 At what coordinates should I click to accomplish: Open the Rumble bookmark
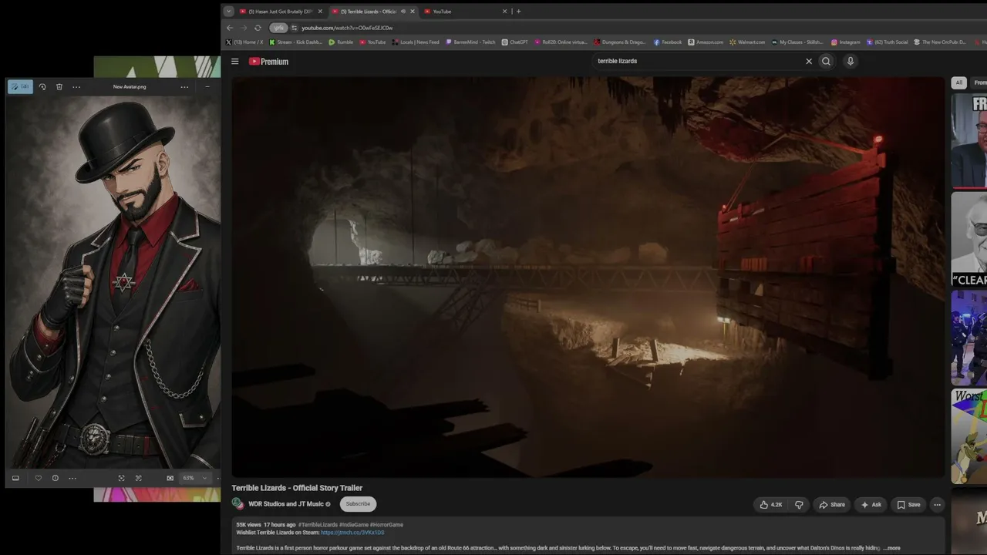pyautogui.click(x=340, y=42)
